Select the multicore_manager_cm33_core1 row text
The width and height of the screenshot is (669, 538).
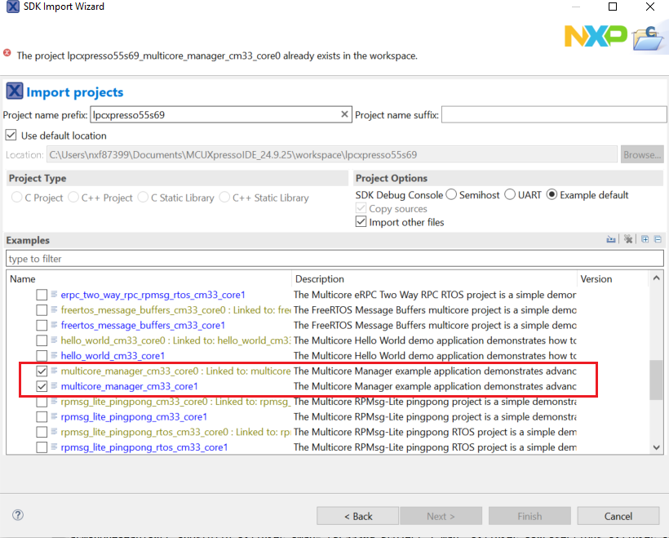tap(129, 386)
